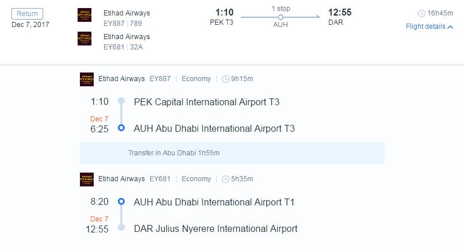This screenshot has width=464, height=252.
Task: Click the chevron arrow next to Flight details
Action: [450, 26]
